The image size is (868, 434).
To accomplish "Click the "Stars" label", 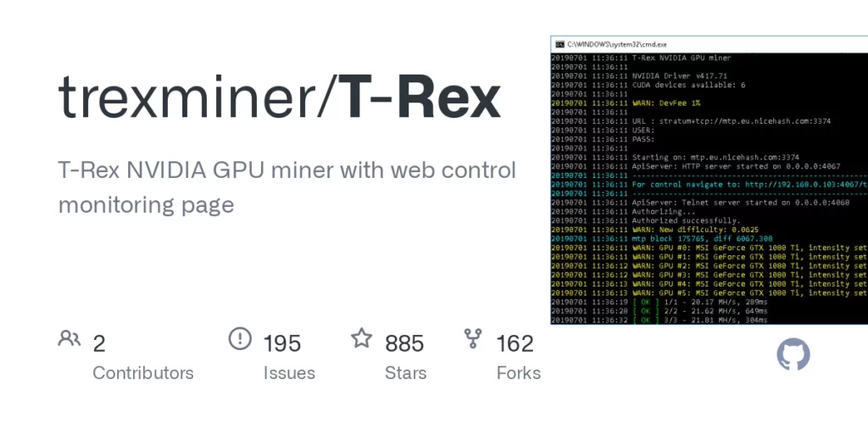I will click(x=406, y=373).
